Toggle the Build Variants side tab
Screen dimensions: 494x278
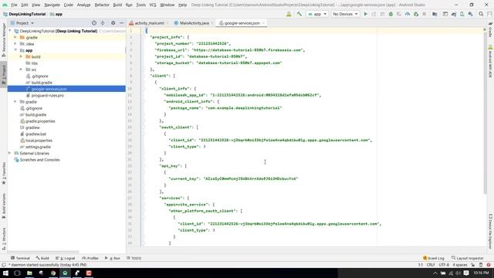coord(4,205)
